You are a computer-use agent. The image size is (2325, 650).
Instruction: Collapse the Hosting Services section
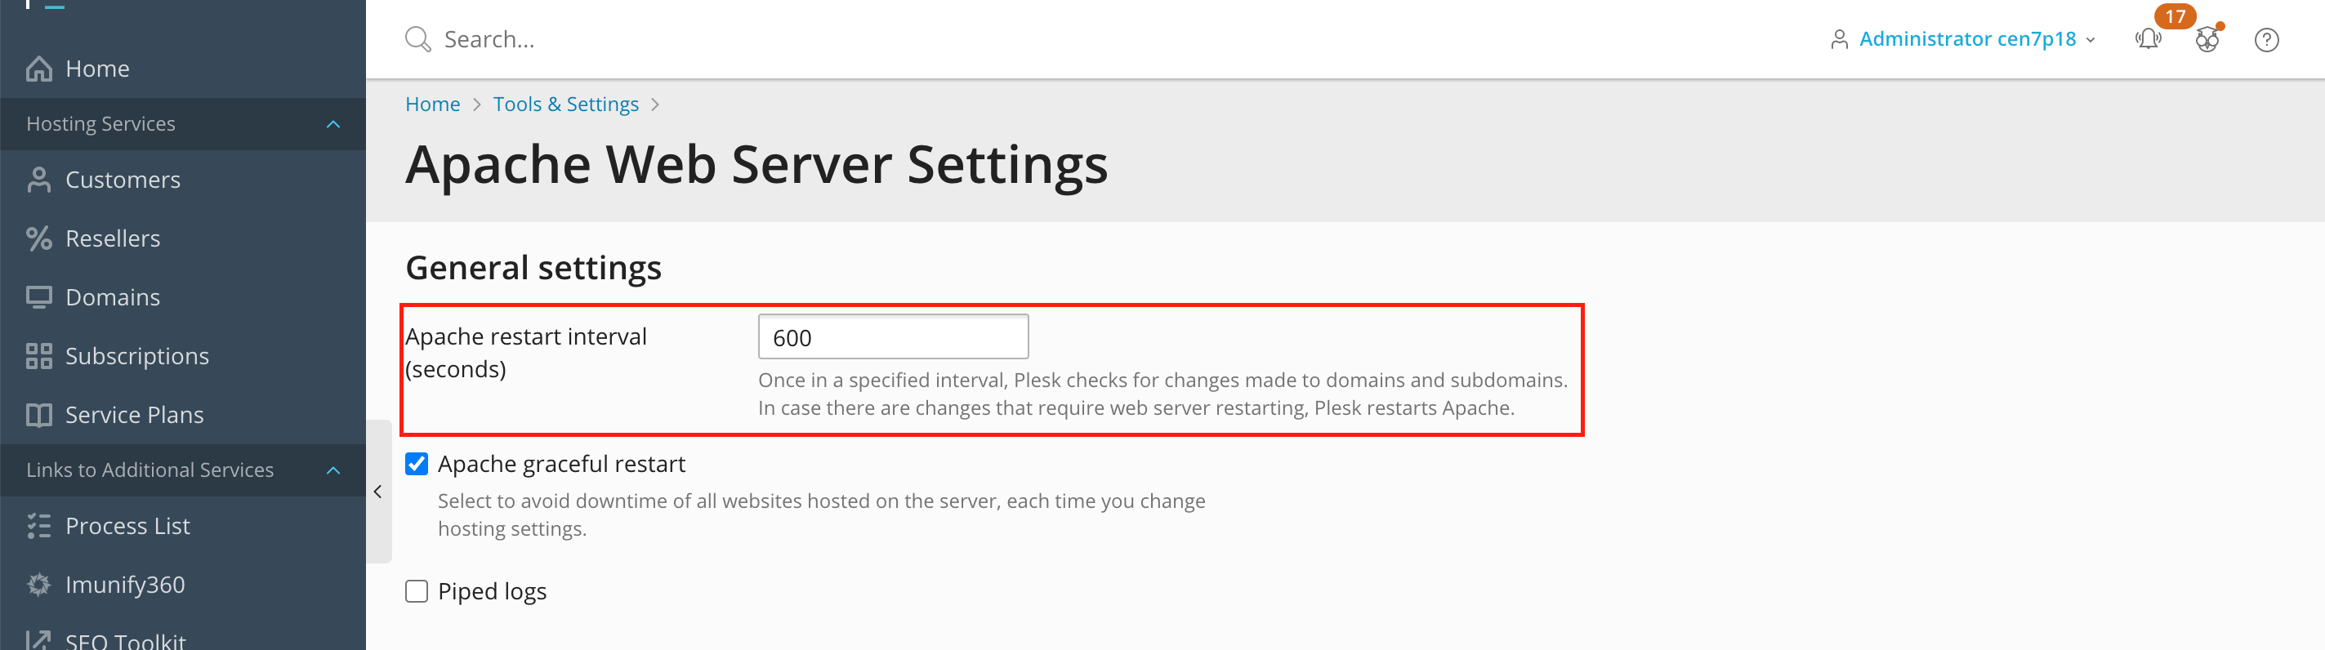(x=333, y=123)
